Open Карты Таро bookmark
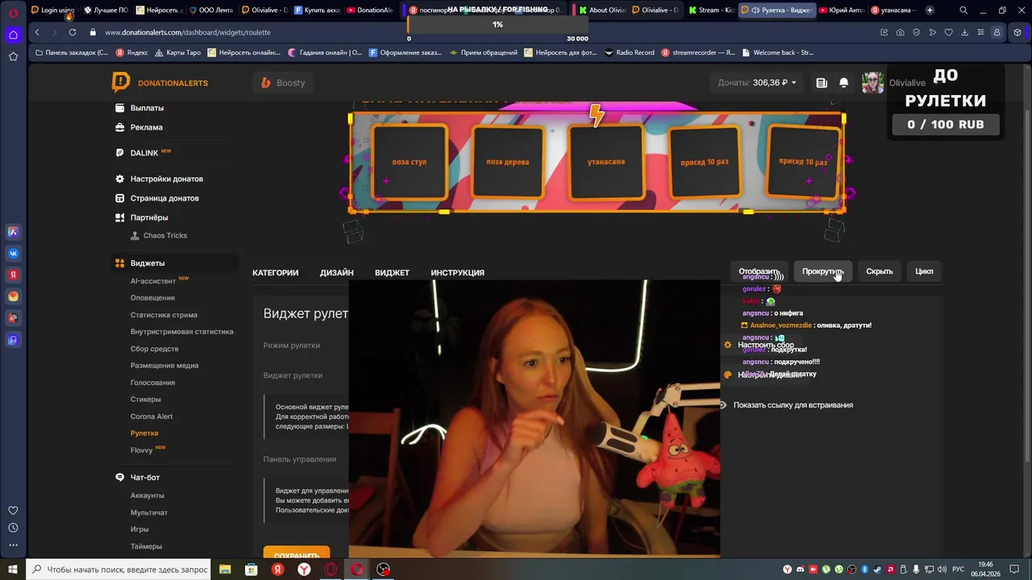This screenshot has width=1032, height=580. pyautogui.click(x=177, y=52)
